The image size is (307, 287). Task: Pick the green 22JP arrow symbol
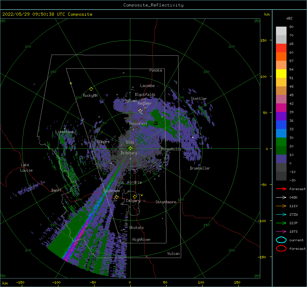tap(281, 223)
